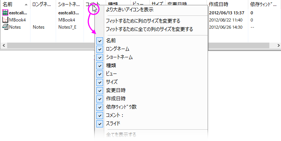Click the Notes7_E short name cell
The width and height of the screenshot is (281, 141).
[67, 27]
